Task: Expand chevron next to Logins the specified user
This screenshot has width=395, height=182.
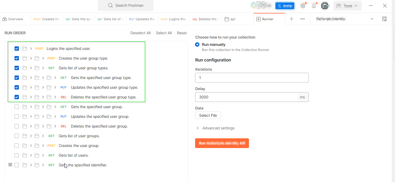Action: click(x=31, y=49)
